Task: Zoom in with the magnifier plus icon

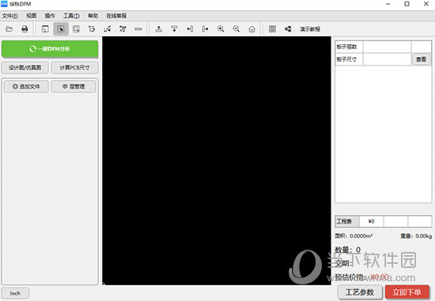Action: click(x=221, y=28)
